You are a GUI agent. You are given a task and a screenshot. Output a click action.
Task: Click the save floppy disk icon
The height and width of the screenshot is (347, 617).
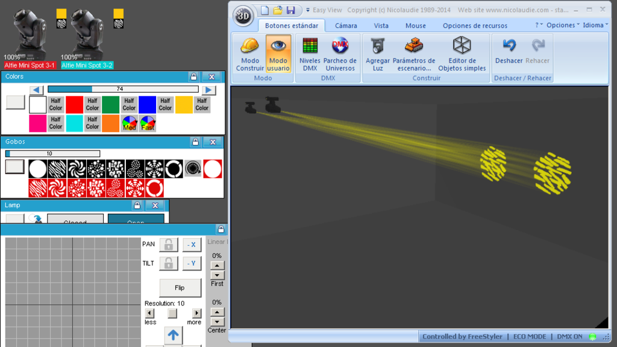coord(291,10)
